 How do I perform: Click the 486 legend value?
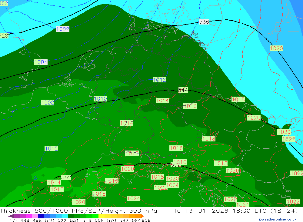tap(25, 220)
